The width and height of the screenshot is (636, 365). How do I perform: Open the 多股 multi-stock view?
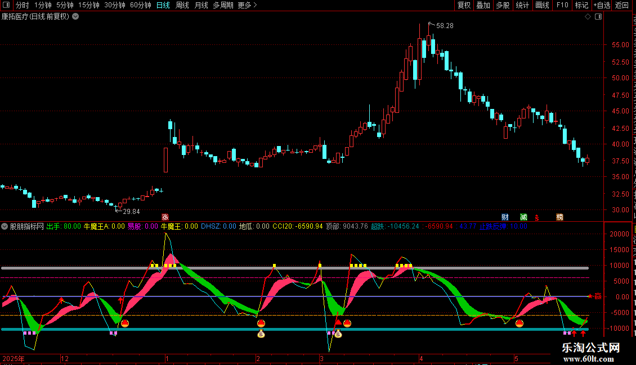click(x=503, y=5)
